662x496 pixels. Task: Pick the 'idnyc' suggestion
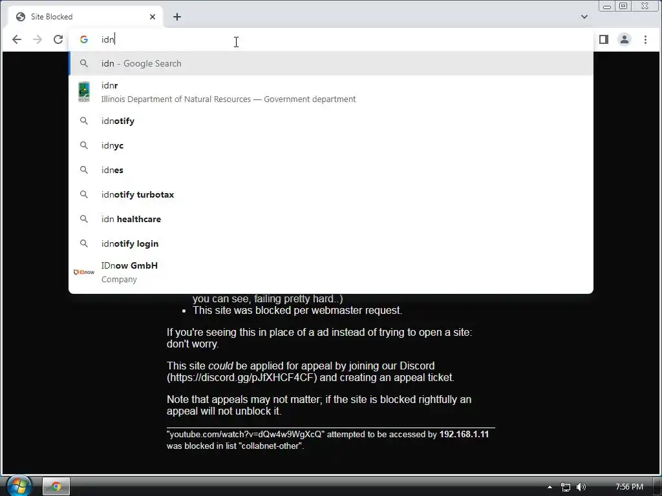(331, 145)
